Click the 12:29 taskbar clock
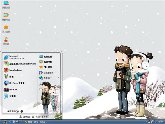Viewport: 165px width, 124px height. (x=160, y=122)
